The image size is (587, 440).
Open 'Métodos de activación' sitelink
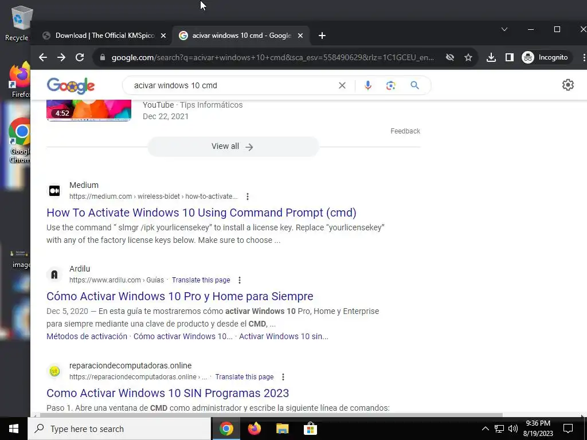click(87, 336)
